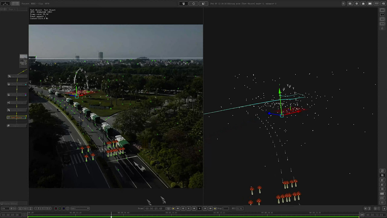Screen dimensions: 387x218
Task: Click the clip thumbnail above the node tree
Action: (x=23, y=60)
